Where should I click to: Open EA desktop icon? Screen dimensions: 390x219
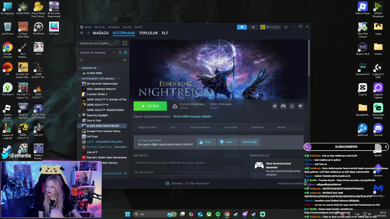tap(8, 69)
